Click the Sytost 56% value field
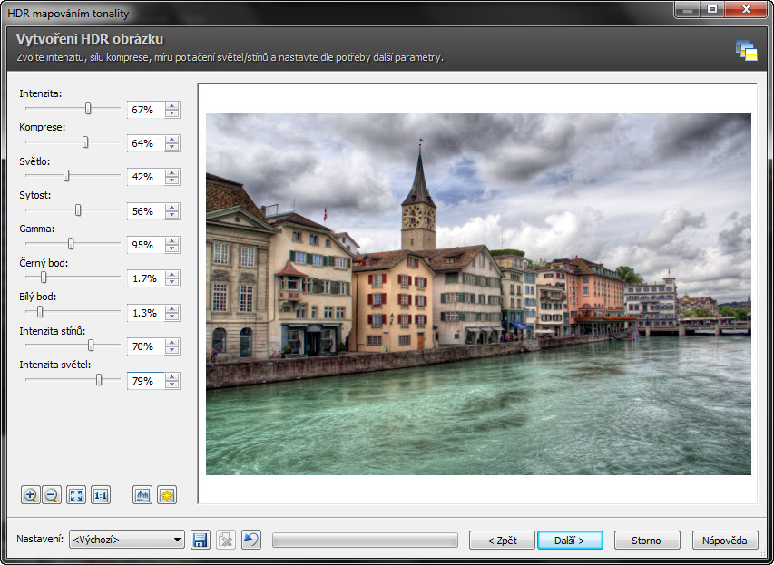Screen dimensions: 774x565 pyautogui.click(x=145, y=211)
